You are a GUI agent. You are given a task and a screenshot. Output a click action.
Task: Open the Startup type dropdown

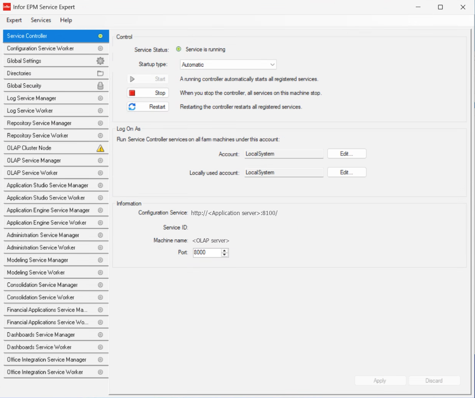pyautogui.click(x=228, y=64)
